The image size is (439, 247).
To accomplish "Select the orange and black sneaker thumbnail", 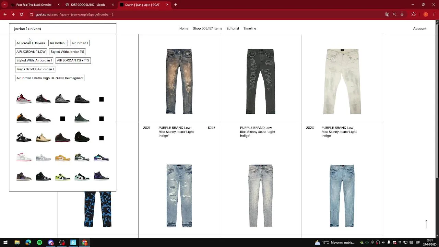I will 24,118.
